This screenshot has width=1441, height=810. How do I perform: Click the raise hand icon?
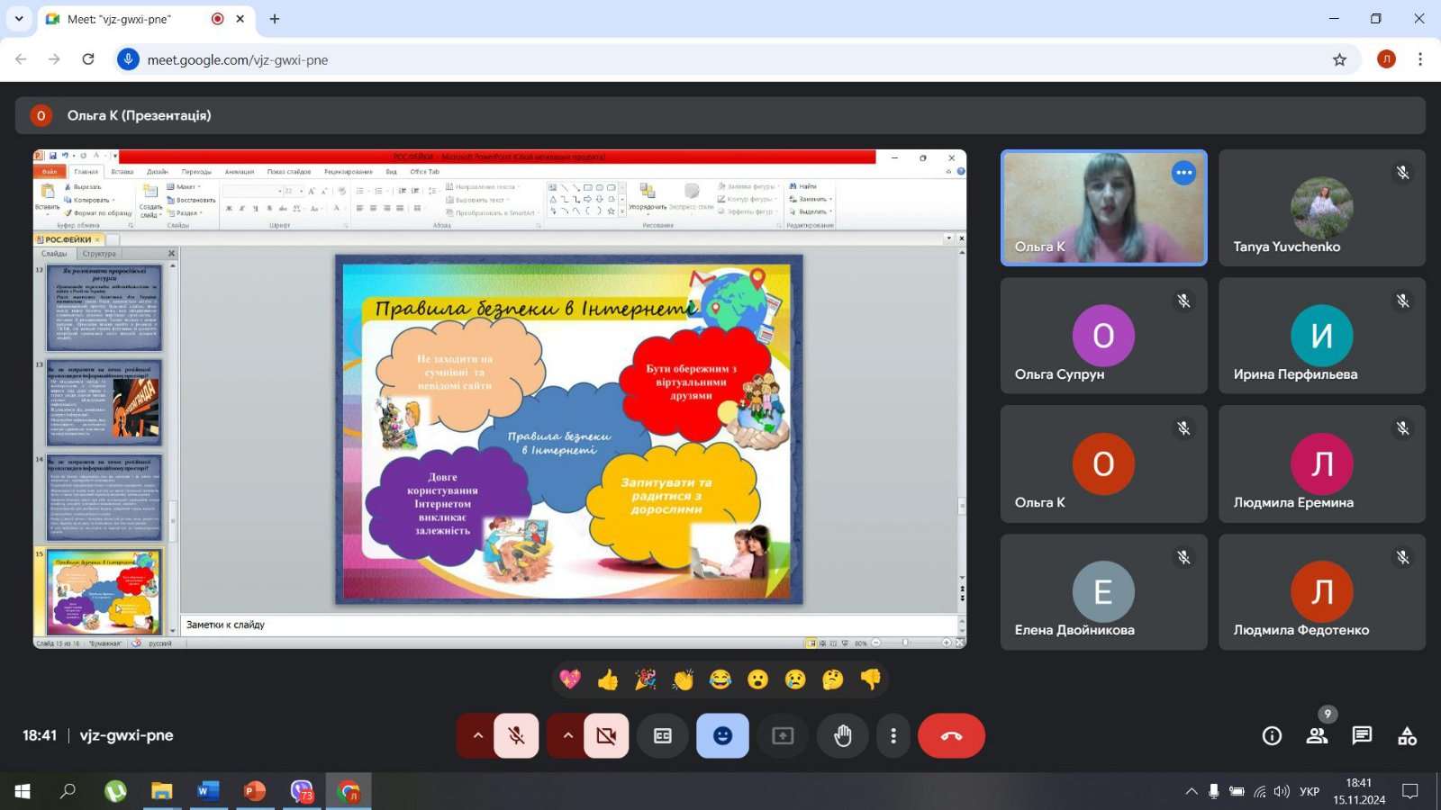point(842,736)
